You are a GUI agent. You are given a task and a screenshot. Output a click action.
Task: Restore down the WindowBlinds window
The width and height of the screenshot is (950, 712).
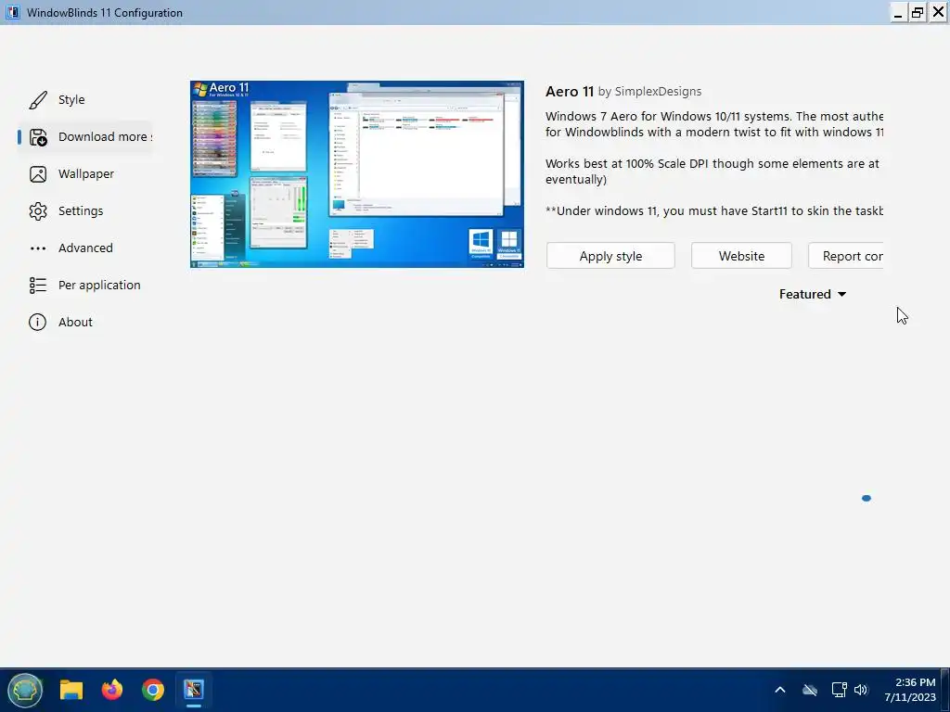(x=918, y=13)
